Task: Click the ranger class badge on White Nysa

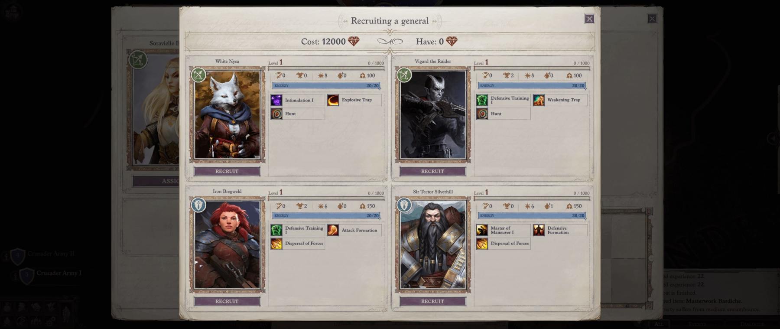Action: 198,75
